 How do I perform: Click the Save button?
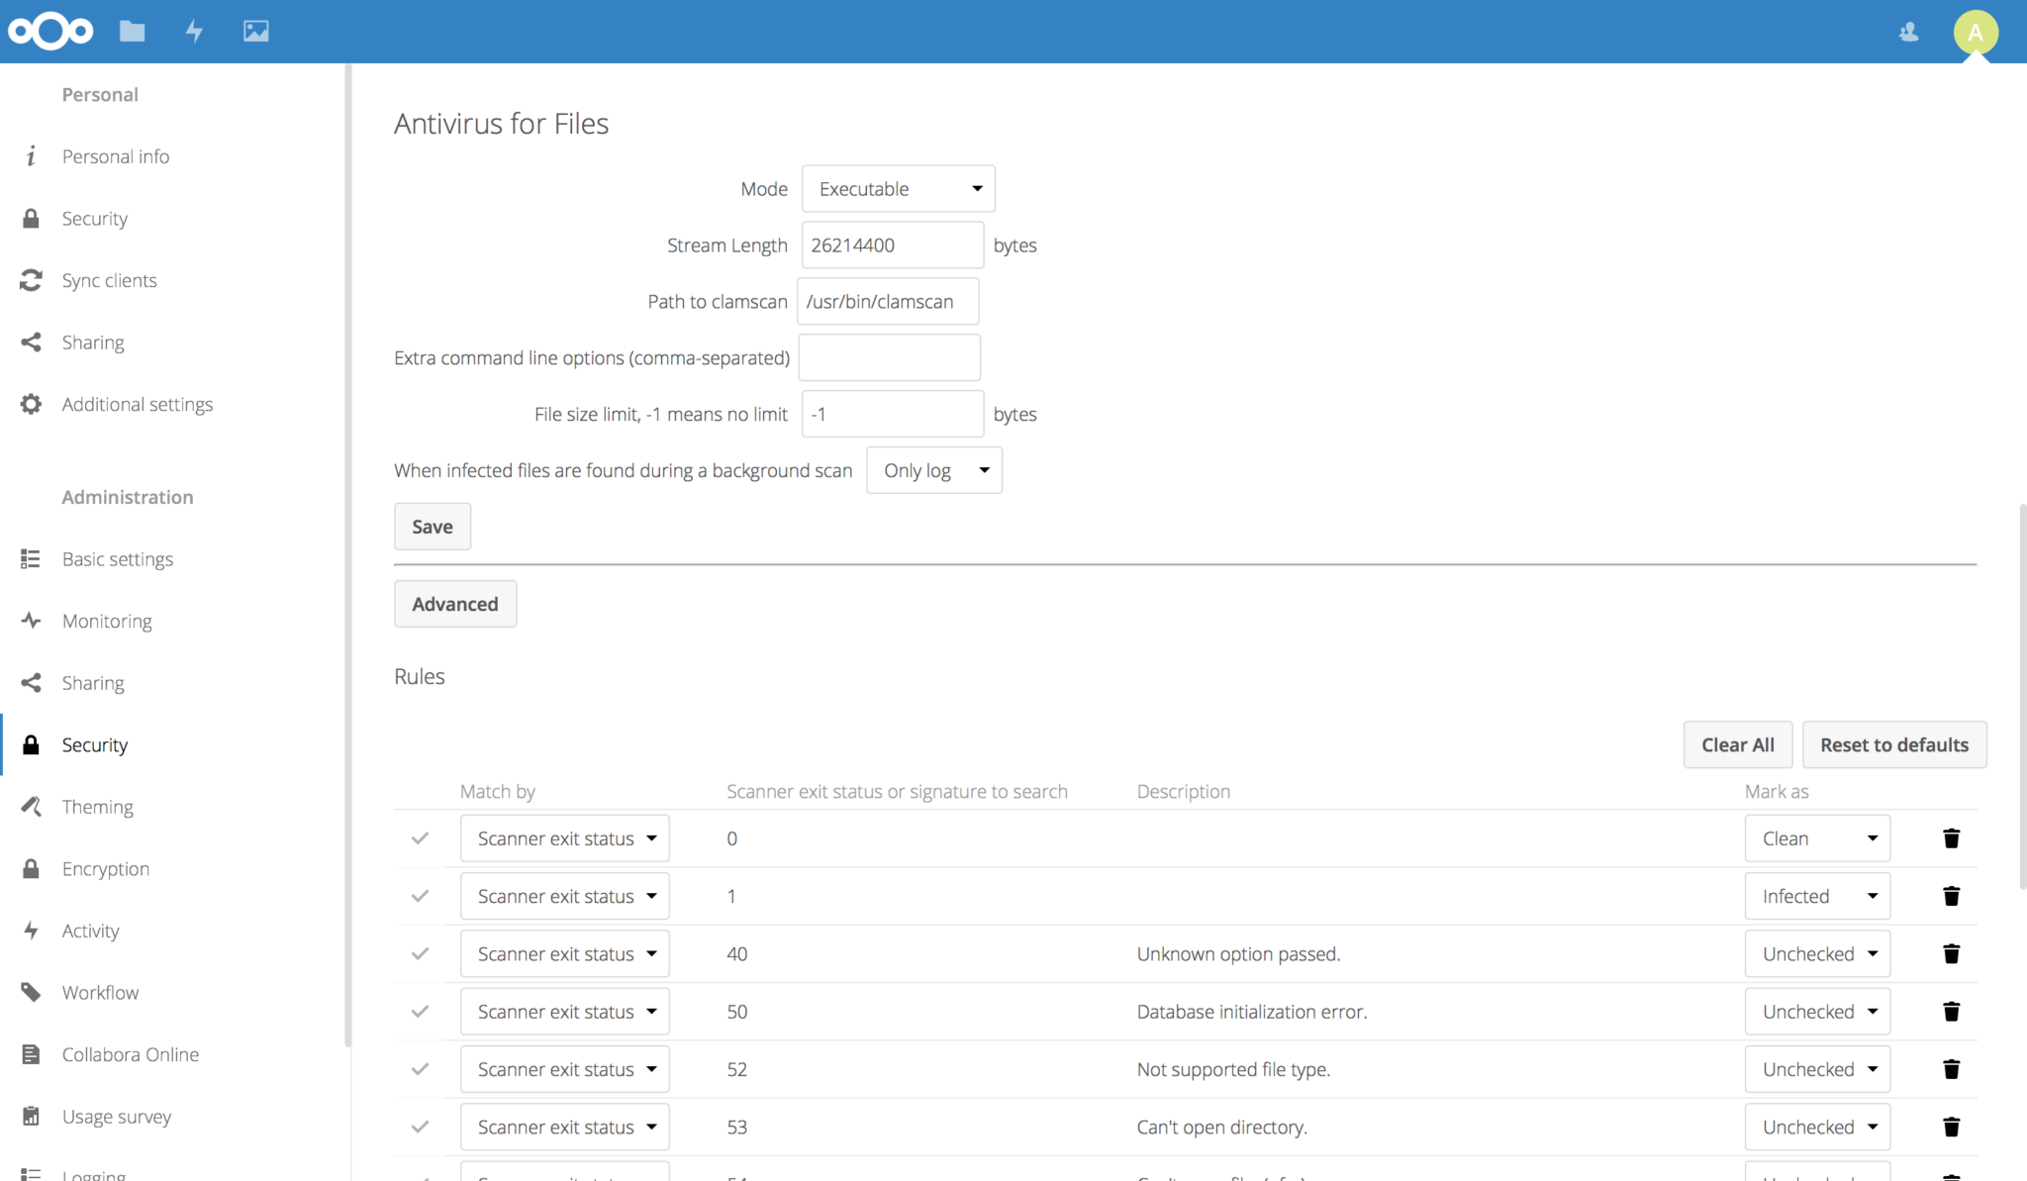point(432,526)
